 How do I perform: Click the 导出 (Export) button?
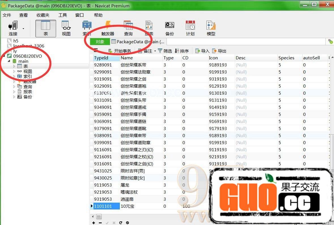click(219, 51)
